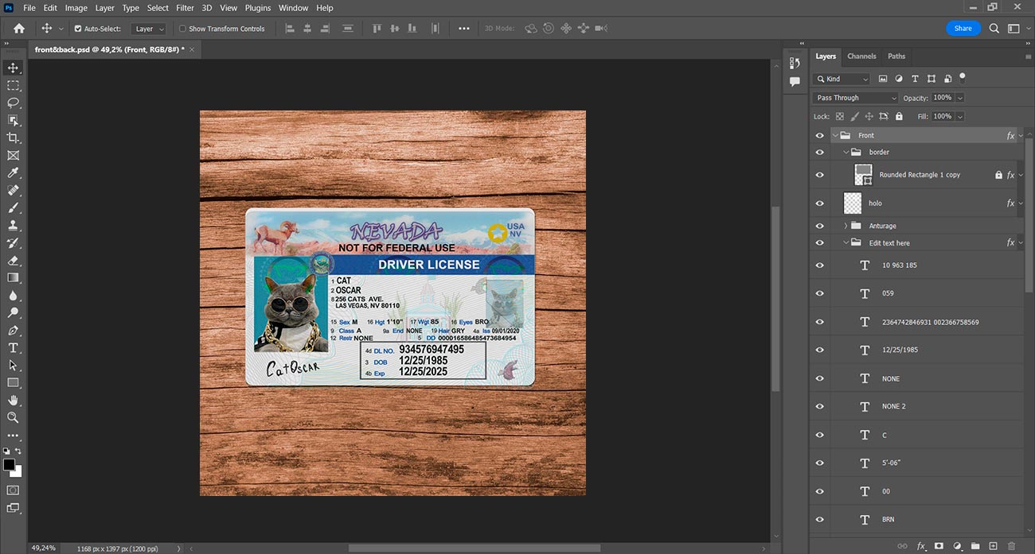1035x554 pixels.
Task: Select the Hand tool
Action: click(x=13, y=401)
